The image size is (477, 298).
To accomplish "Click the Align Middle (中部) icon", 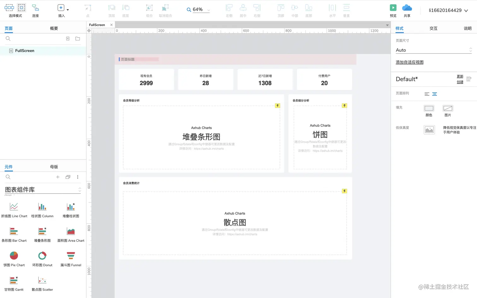I will coord(295,8).
